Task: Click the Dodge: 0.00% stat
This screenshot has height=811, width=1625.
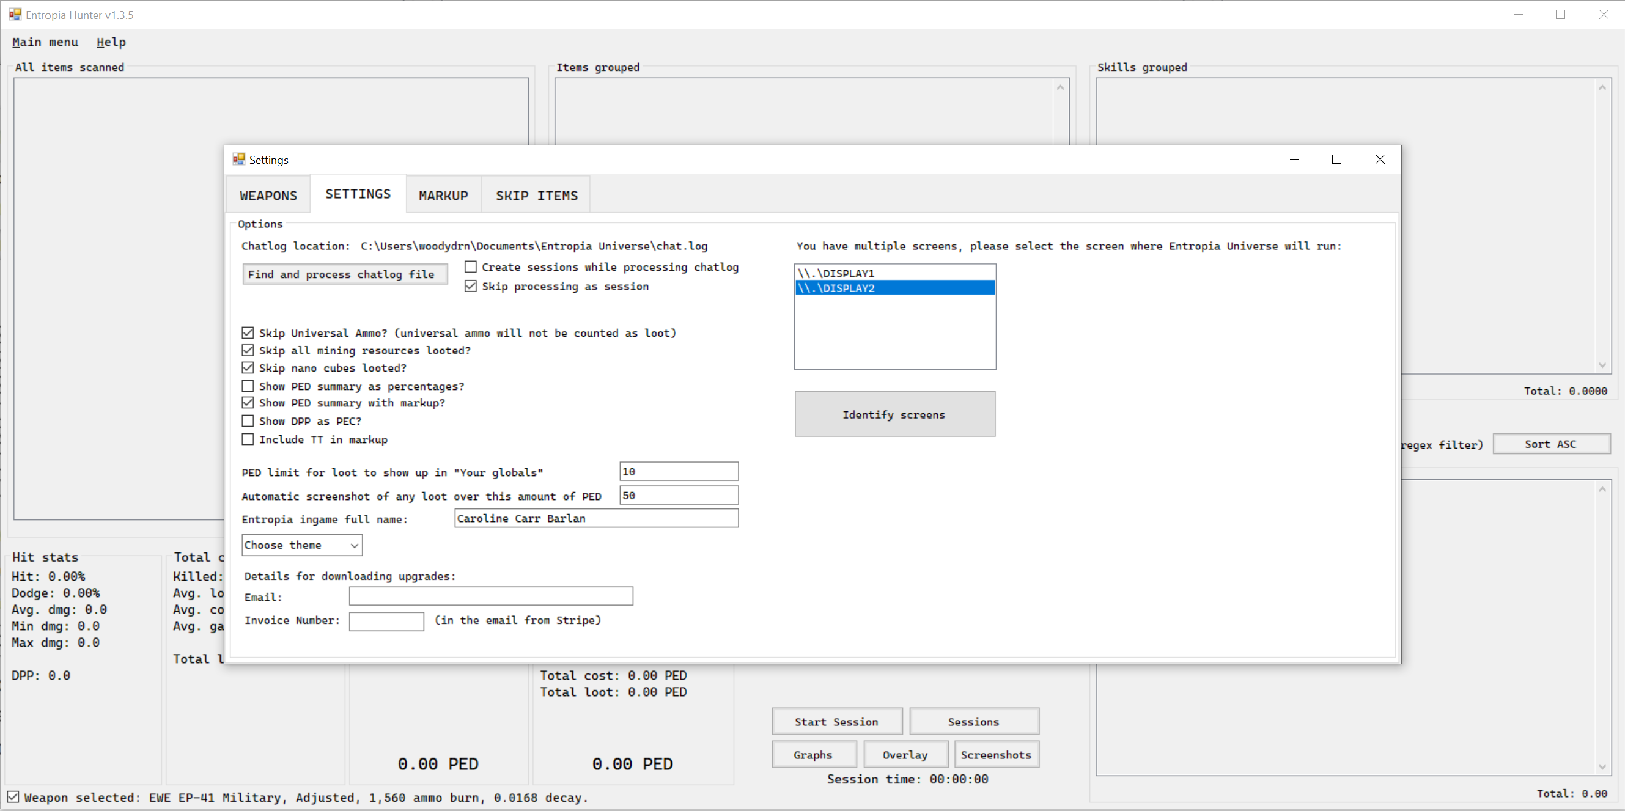Action: 56,593
